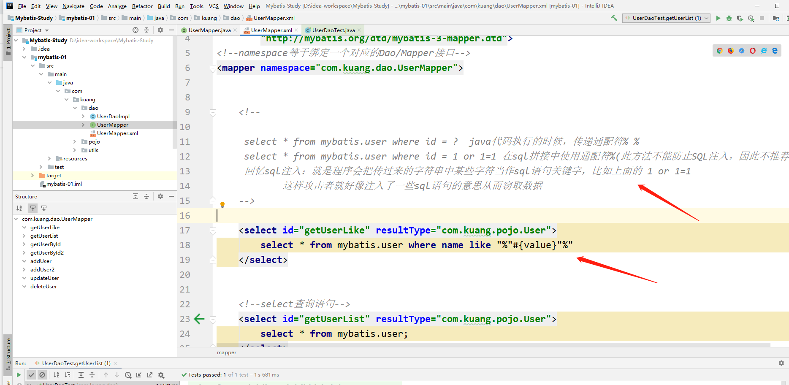
Task: Open the VCS menu
Action: point(214,6)
